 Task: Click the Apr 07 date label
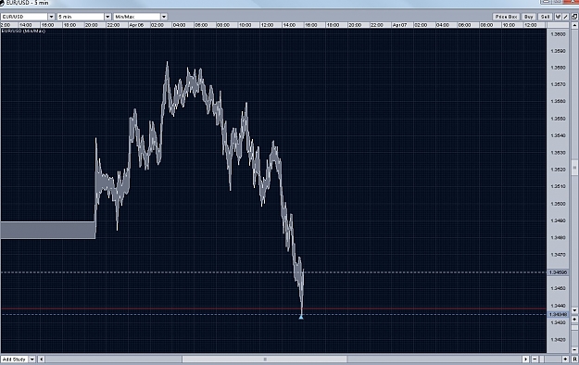(399, 25)
